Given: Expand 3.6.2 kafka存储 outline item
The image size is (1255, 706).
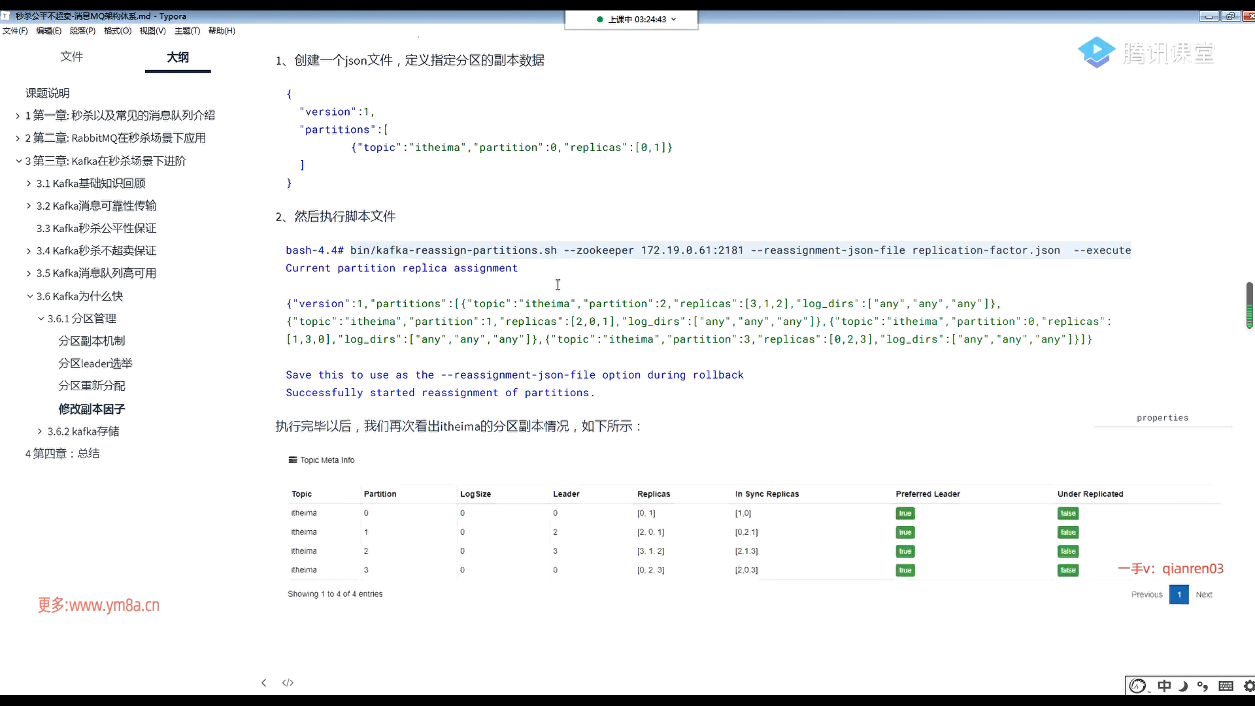Looking at the screenshot, I should [40, 431].
